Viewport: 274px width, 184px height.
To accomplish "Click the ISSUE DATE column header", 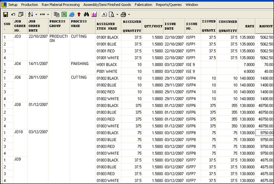I will tap(174, 26).
